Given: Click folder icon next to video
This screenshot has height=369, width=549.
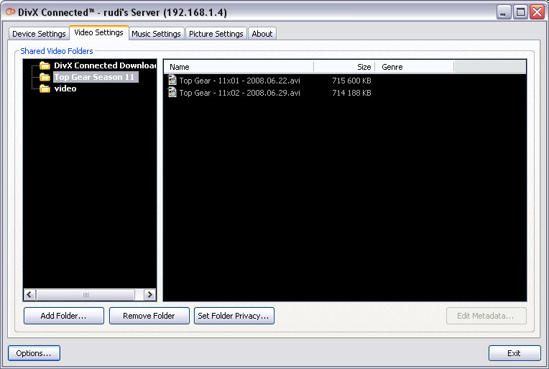Looking at the screenshot, I should point(45,88).
